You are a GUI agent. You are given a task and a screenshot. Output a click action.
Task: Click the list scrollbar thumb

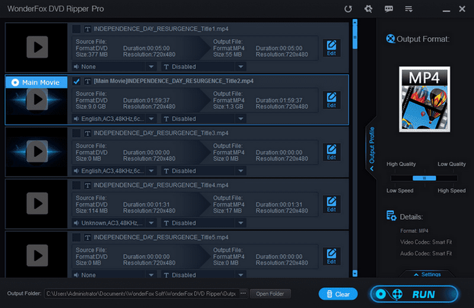pos(355,37)
